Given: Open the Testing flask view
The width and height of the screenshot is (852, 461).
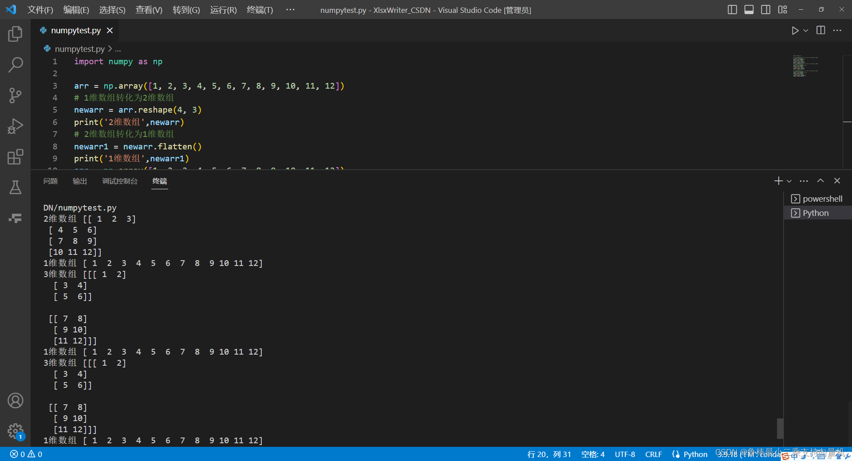Looking at the screenshot, I should [15, 188].
